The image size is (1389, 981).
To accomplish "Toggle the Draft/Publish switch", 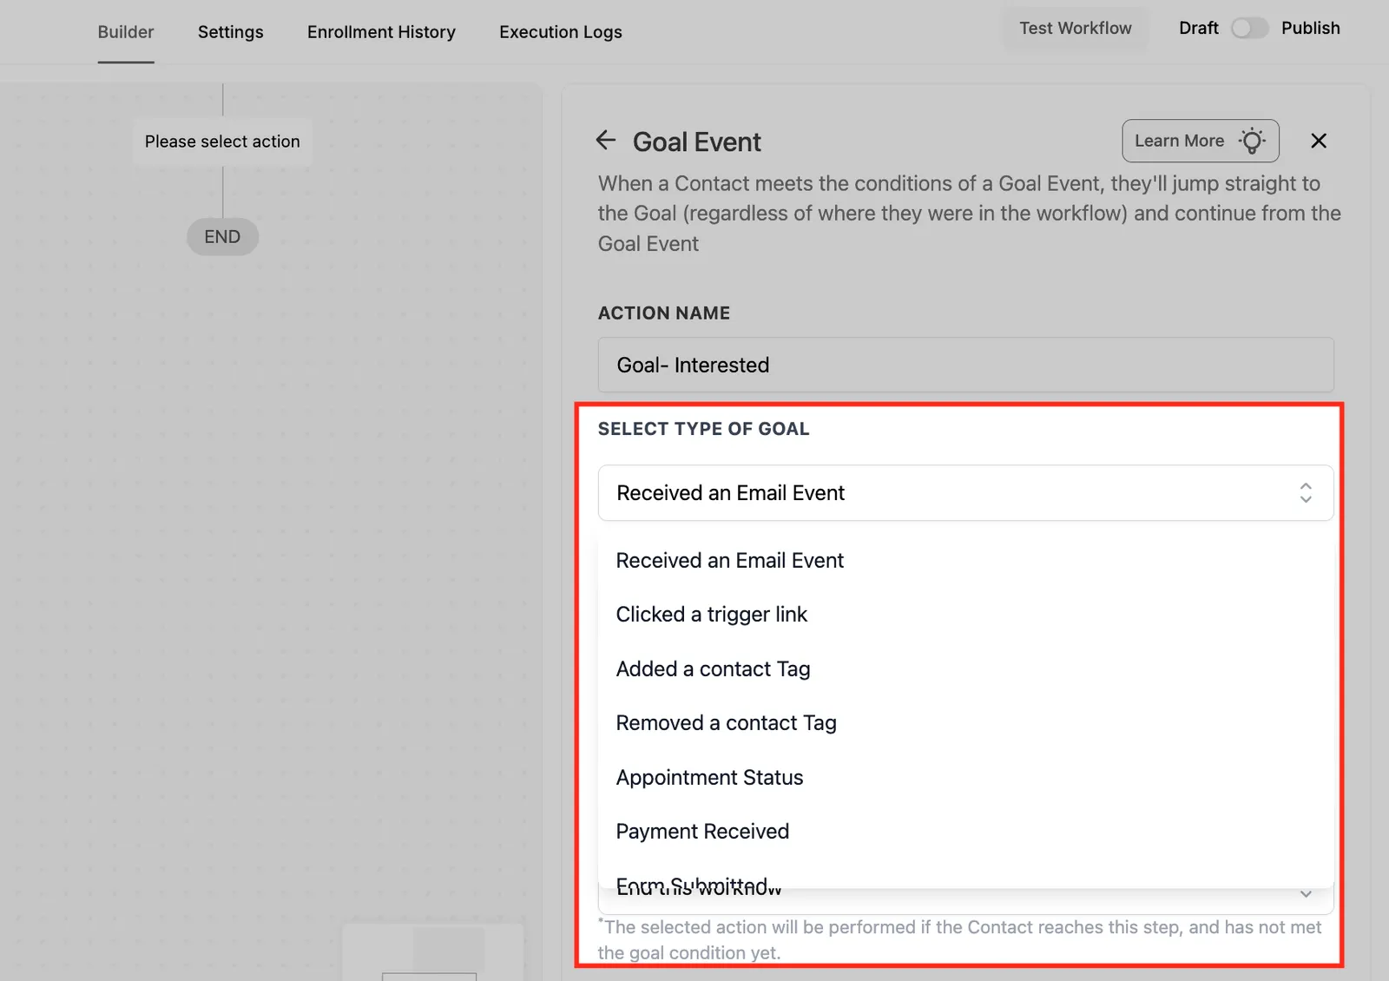I will [1249, 28].
